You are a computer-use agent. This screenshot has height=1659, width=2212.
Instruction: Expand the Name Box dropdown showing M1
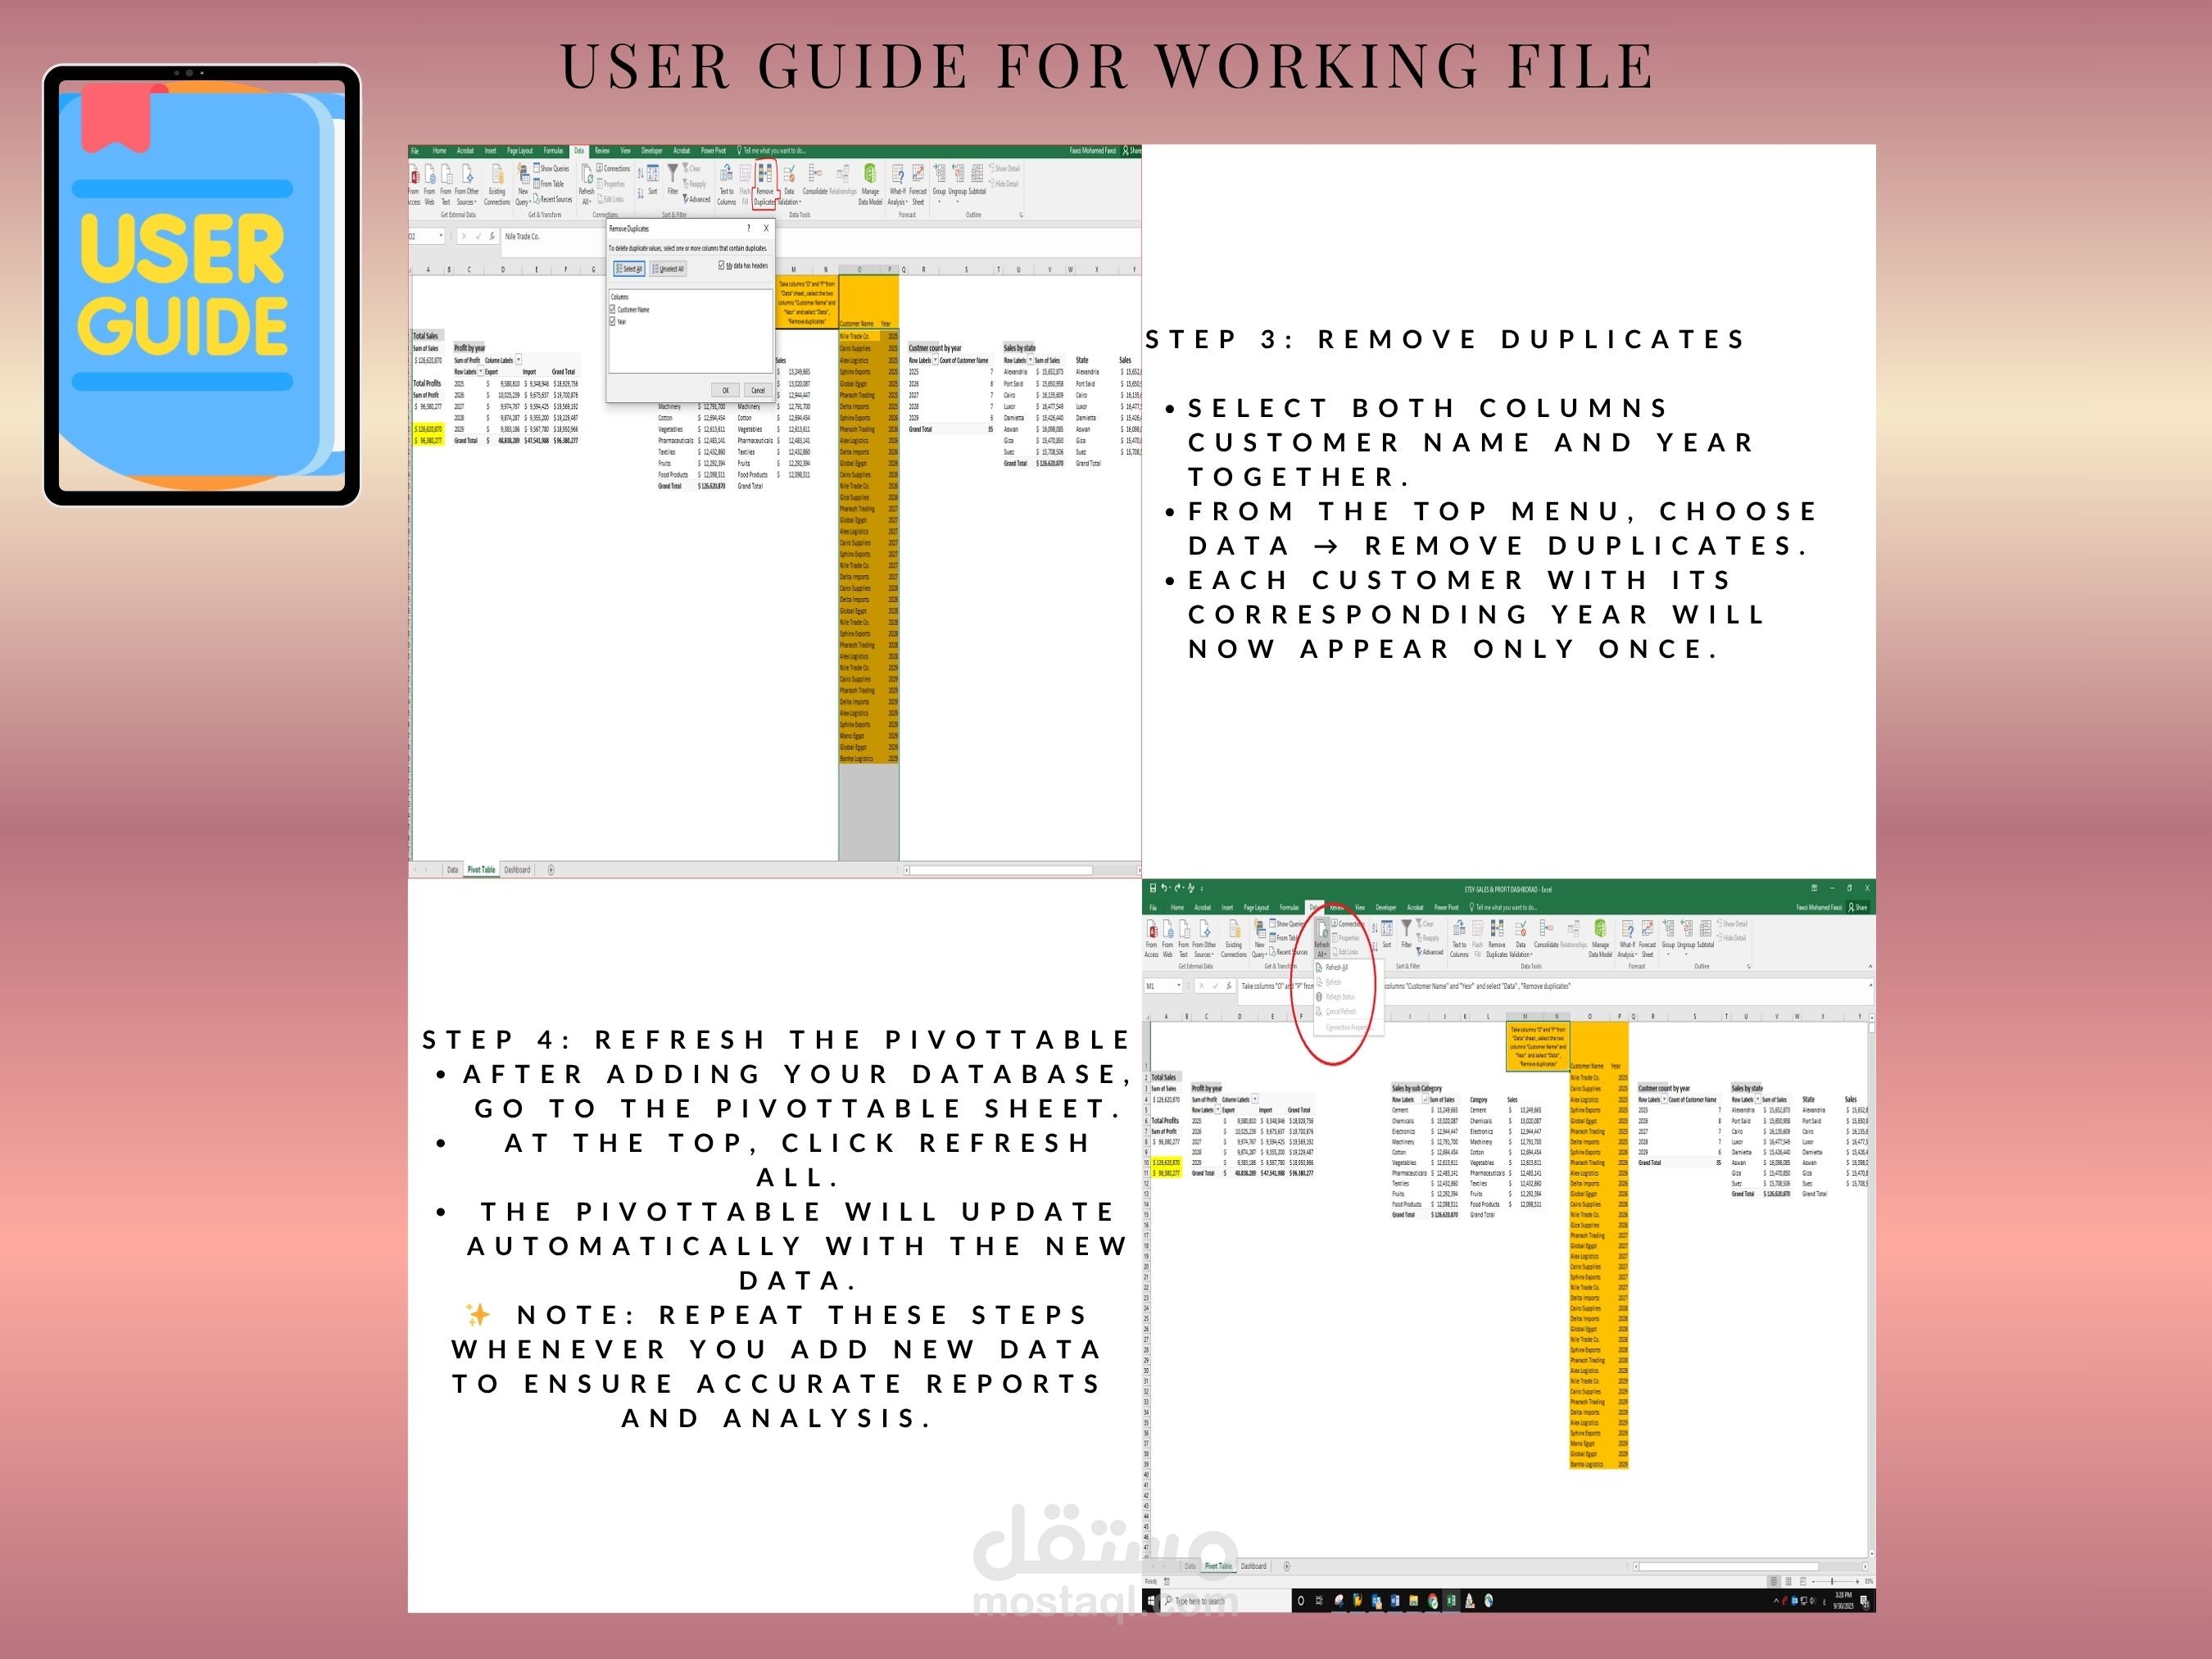[x=1179, y=986]
